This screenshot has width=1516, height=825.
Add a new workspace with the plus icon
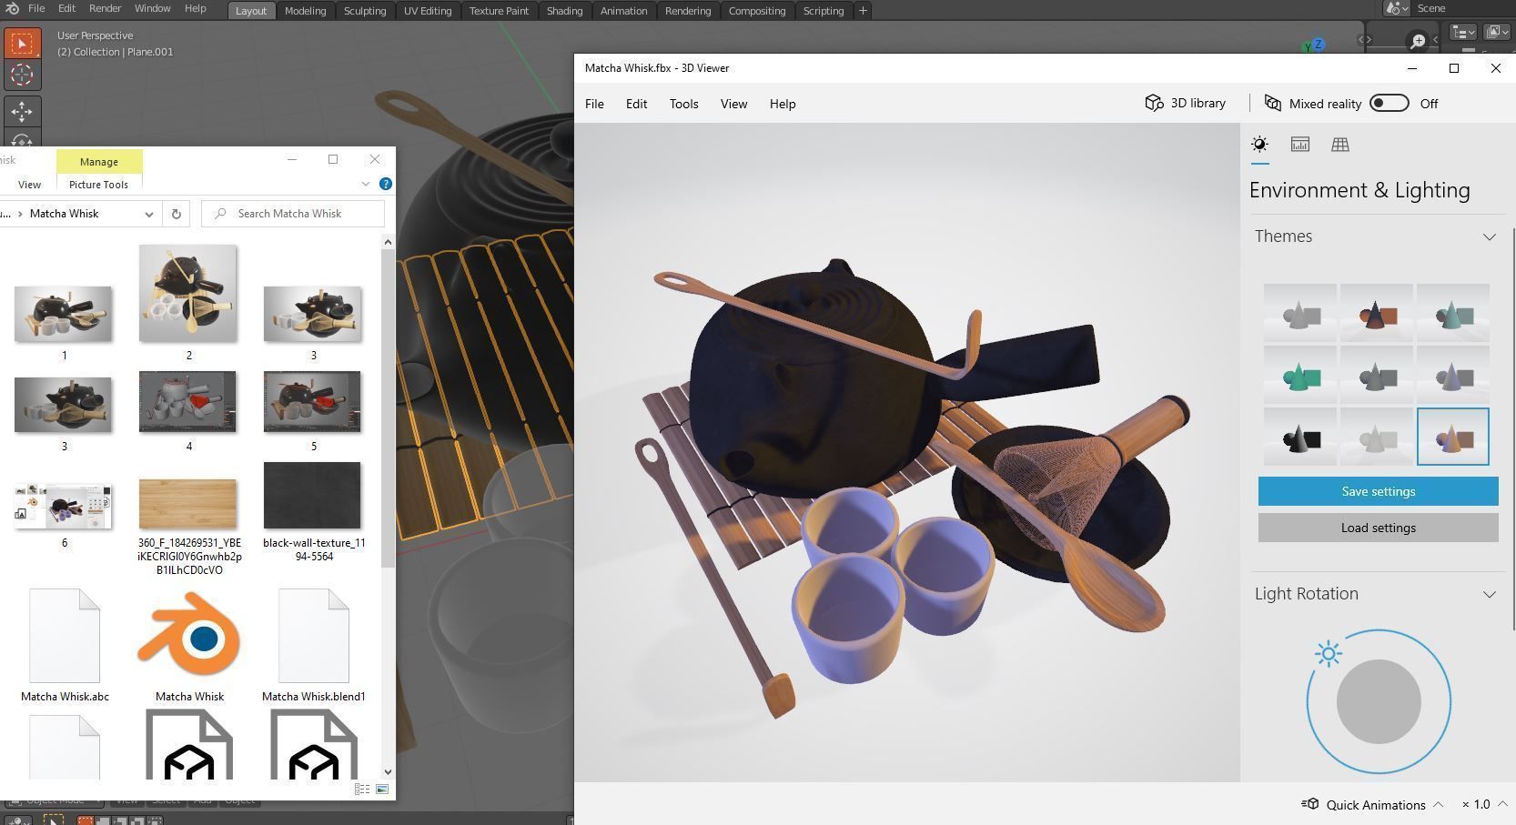863,11
